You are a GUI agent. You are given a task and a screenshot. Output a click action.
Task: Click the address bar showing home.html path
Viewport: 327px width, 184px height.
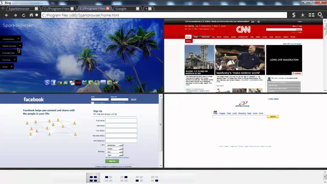[x=164, y=15]
